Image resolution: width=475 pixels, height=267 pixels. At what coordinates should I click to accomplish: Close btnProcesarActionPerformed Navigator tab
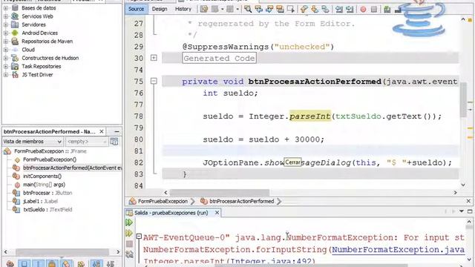point(102,131)
